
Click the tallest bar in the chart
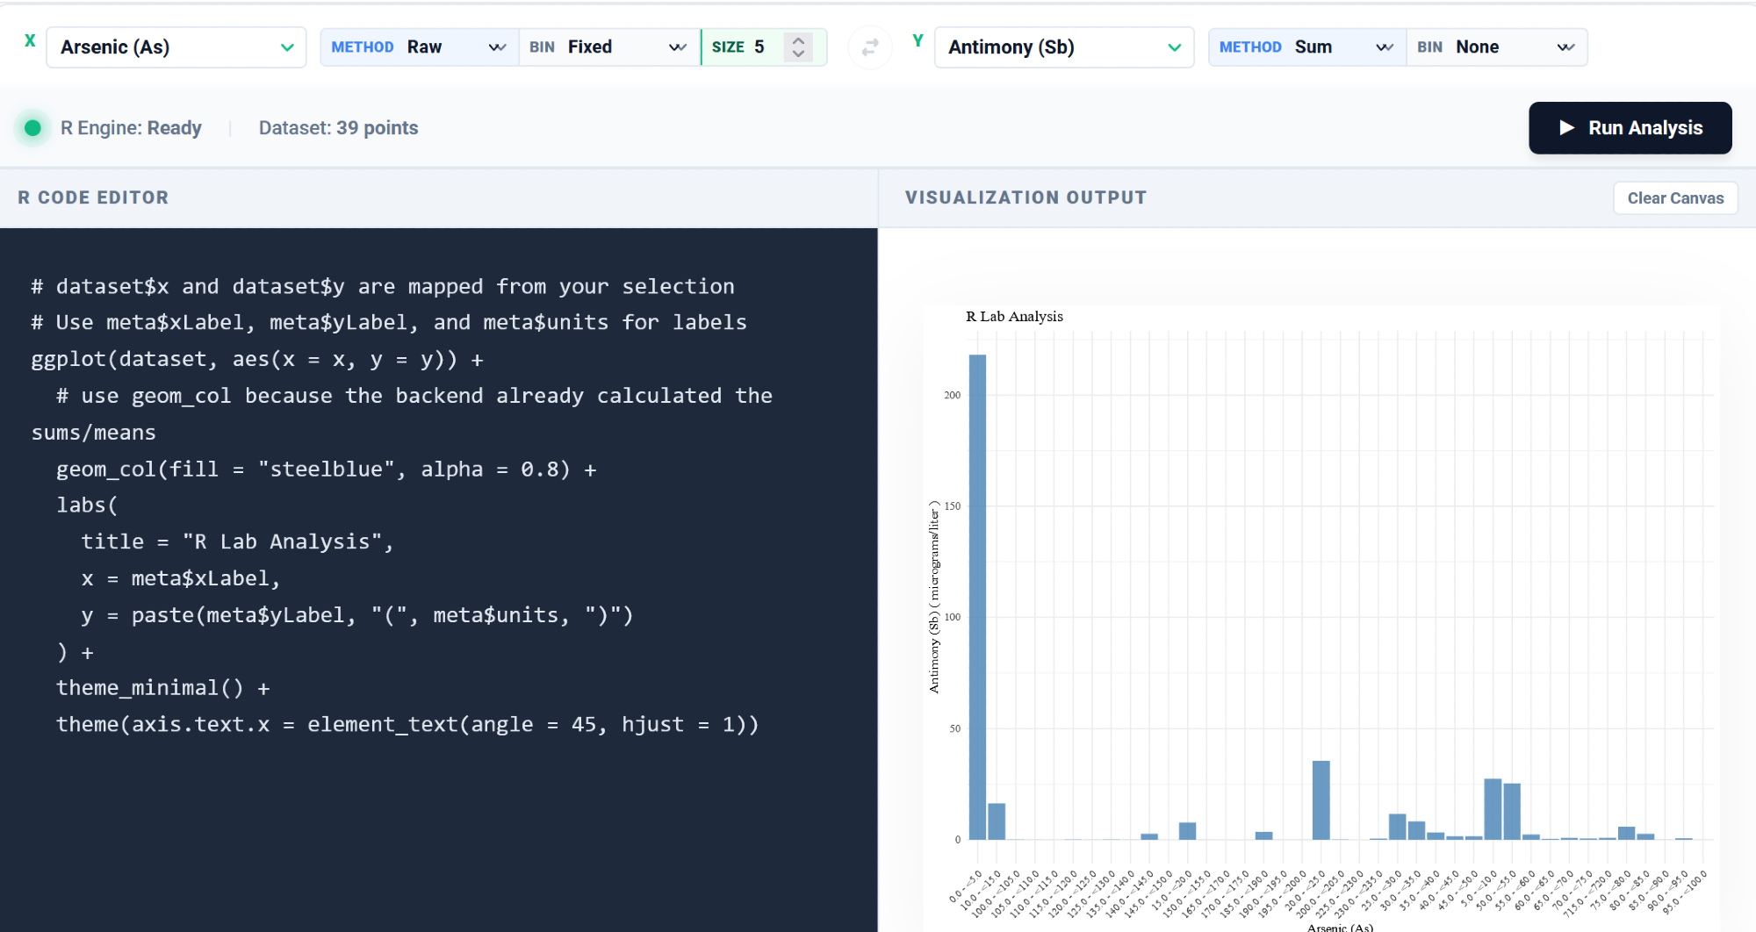tap(977, 597)
